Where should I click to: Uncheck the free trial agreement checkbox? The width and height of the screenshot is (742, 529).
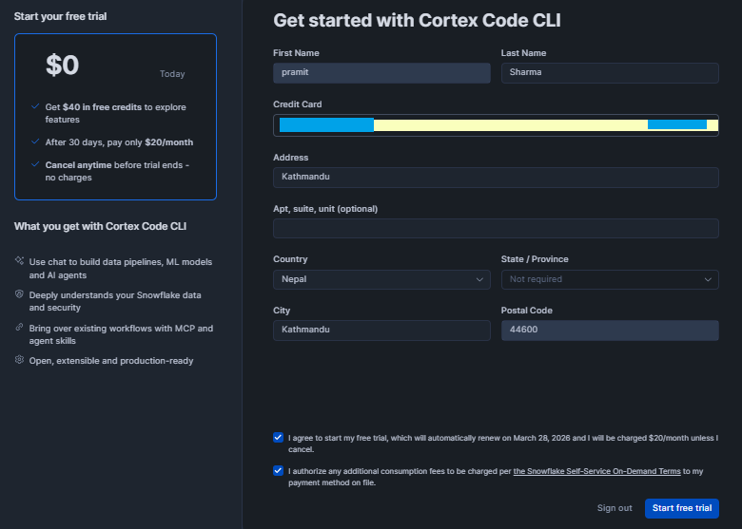click(x=278, y=438)
